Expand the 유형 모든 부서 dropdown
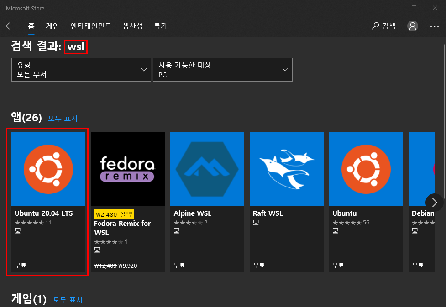This screenshot has width=446, height=307. (81, 70)
